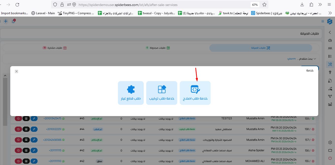335x165 pixels.
Task: Open browser extensions puzzle icon
Action: pyautogui.click(x=311, y=4)
